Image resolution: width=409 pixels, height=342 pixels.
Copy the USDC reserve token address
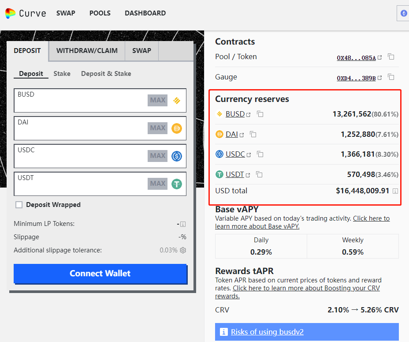click(x=260, y=154)
